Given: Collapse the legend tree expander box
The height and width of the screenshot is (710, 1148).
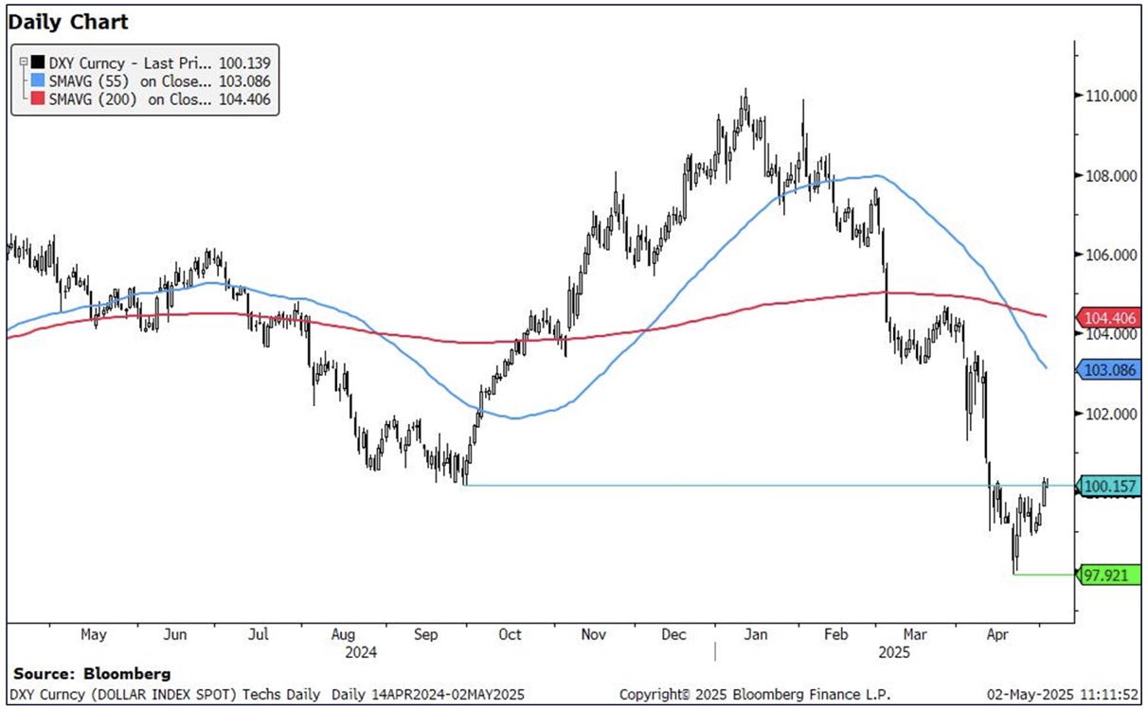Looking at the screenshot, I should pyautogui.click(x=23, y=62).
